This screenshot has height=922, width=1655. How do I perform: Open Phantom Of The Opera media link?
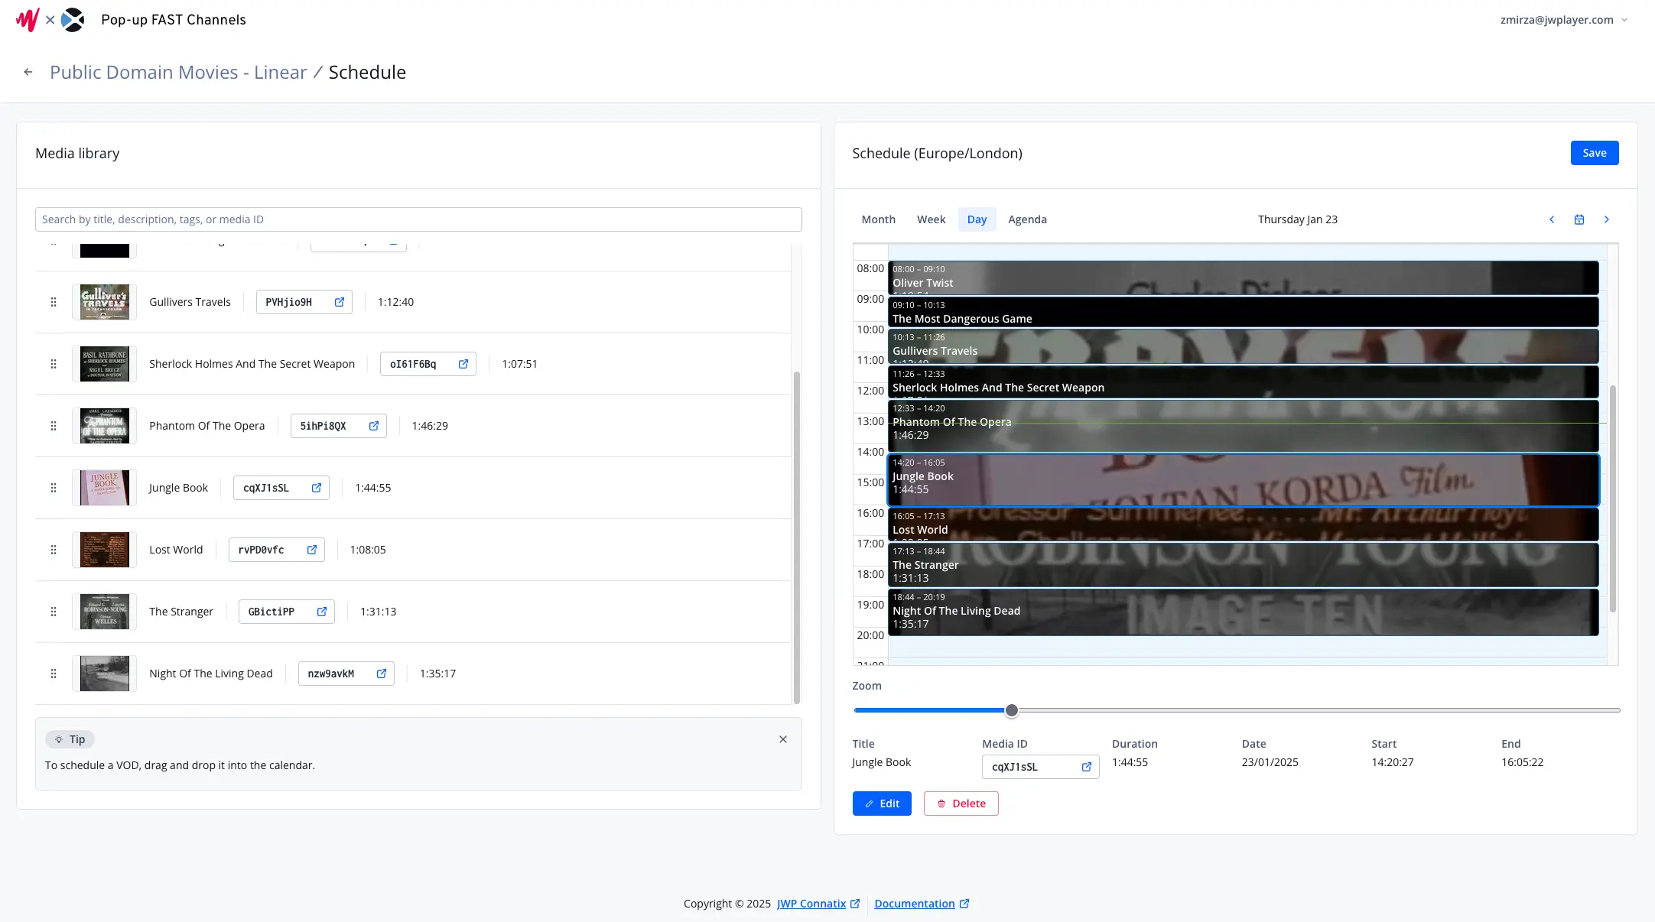coord(373,426)
